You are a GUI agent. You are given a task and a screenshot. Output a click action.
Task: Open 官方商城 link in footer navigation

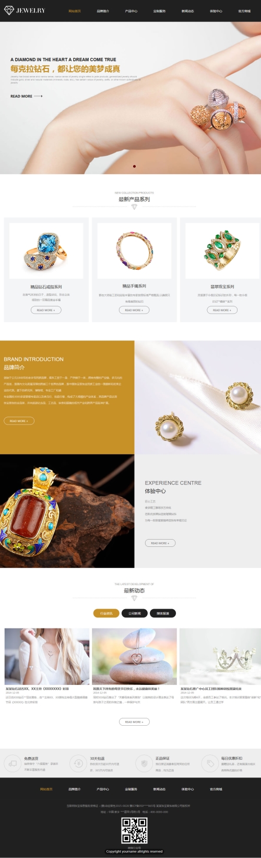coord(216,789)
